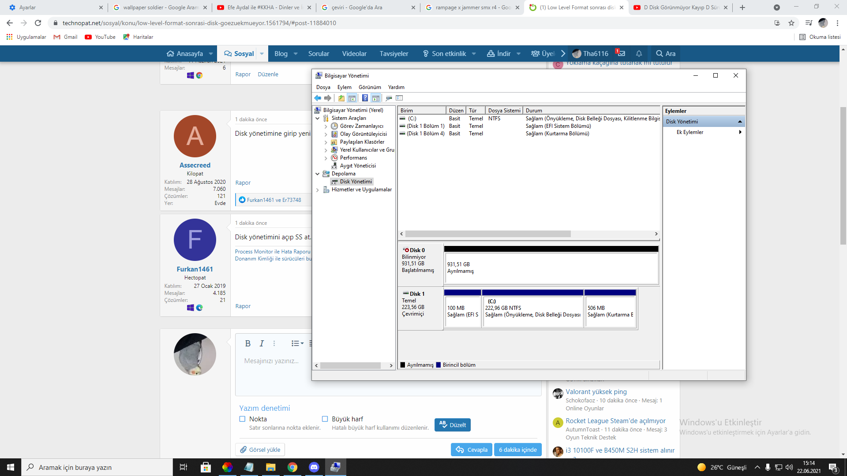Screen dimensions: 847x476
Task: Toggle bold formatting in the reply editor
Action: [247, 343]
